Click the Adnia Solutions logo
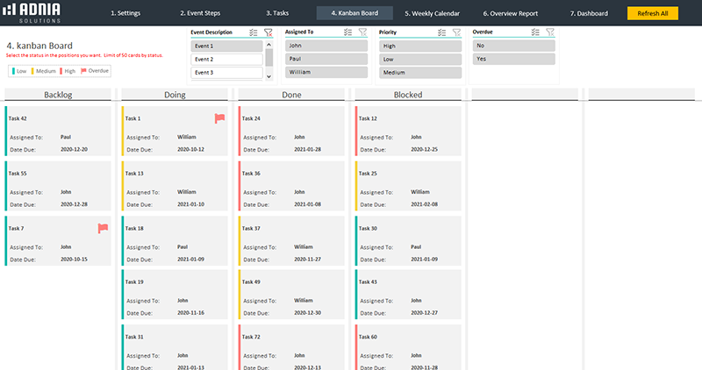This screenshot has width=702, height=370. coord(33,14)
